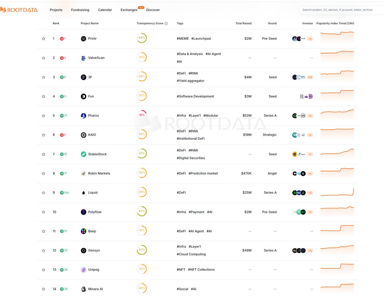
Task: Open Printr project logo
Action: [84, 39]
